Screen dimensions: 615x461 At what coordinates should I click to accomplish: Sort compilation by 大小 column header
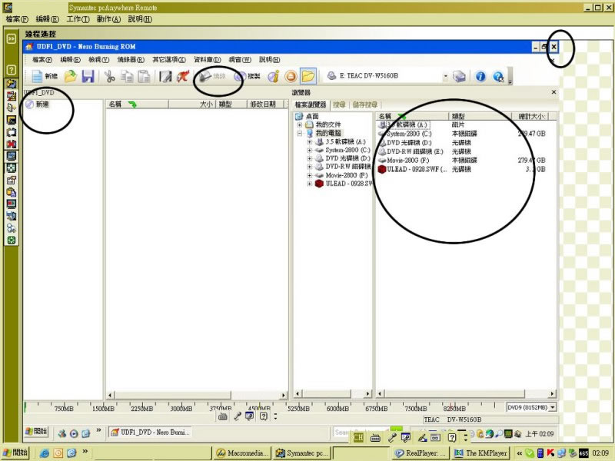(x=191, y=104)
